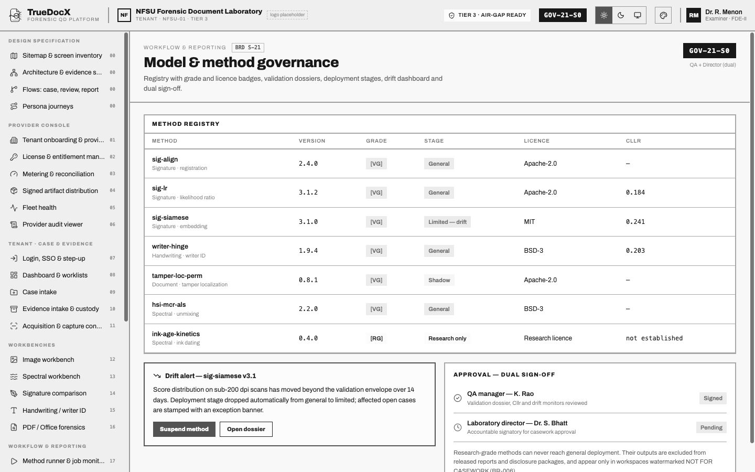
Task: Open Case intake folder icon
Action: pyautogui.click(x=14, y=292)
